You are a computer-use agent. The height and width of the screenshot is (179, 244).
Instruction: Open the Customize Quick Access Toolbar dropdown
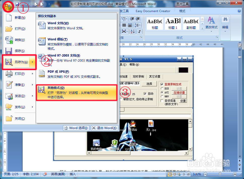point(49,4)
